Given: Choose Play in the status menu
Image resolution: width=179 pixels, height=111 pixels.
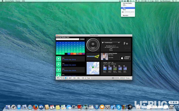Looking at the screenshot, I should (128, 8).
